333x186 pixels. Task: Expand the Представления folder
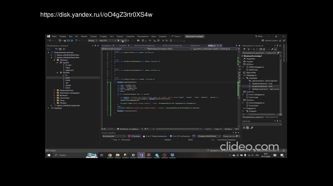(54, 90)
